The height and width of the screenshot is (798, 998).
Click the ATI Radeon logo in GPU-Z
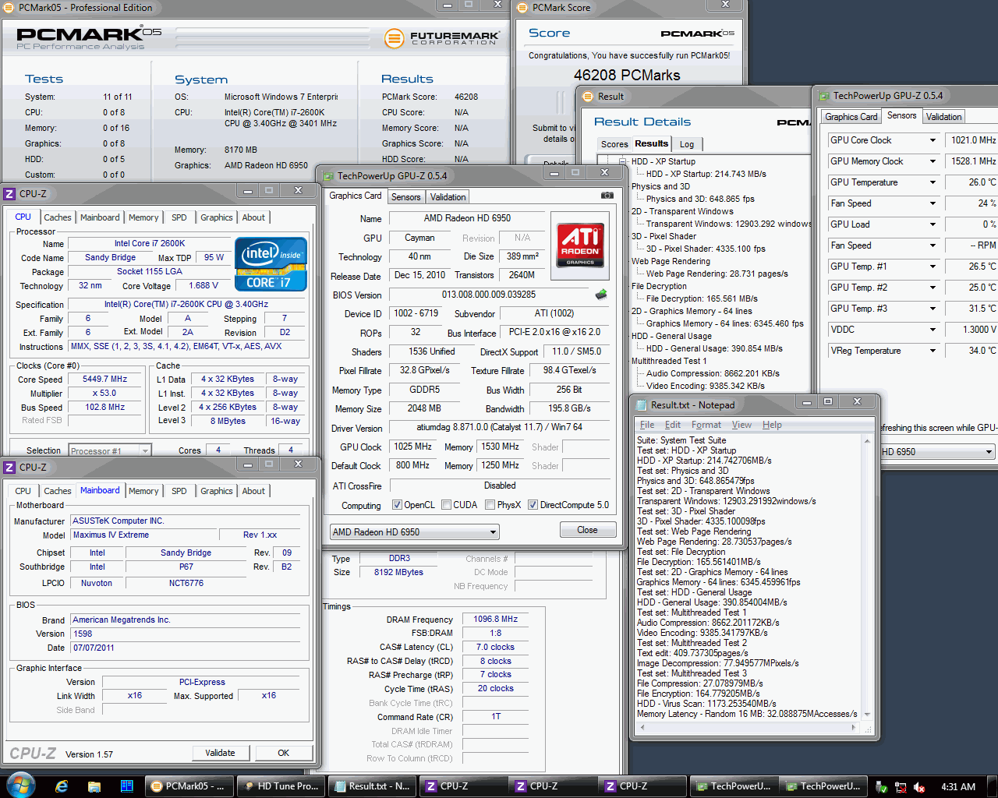[580, 245]
